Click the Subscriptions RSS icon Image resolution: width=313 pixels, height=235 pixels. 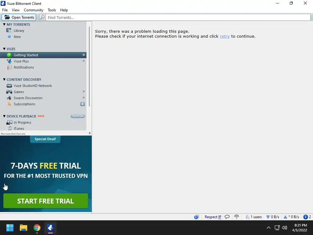pyautogui.click(x=9, y=104)
